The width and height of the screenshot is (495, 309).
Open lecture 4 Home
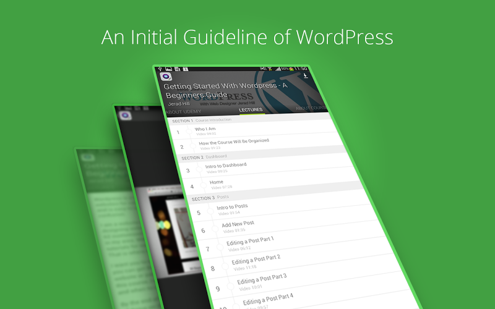pos(217,182)
